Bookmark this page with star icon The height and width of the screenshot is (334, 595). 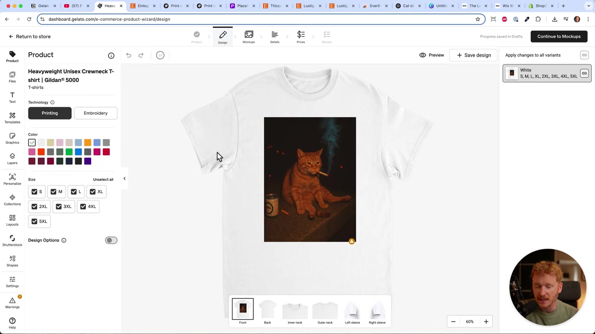477,19
